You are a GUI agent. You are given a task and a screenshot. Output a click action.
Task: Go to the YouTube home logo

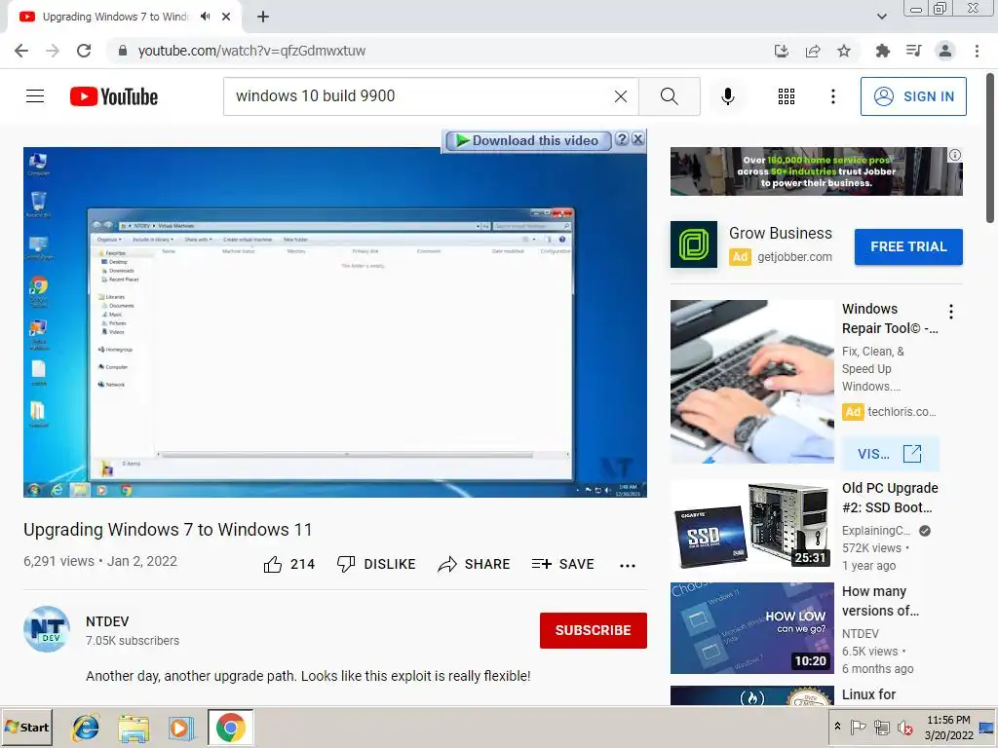coord(114,96)
